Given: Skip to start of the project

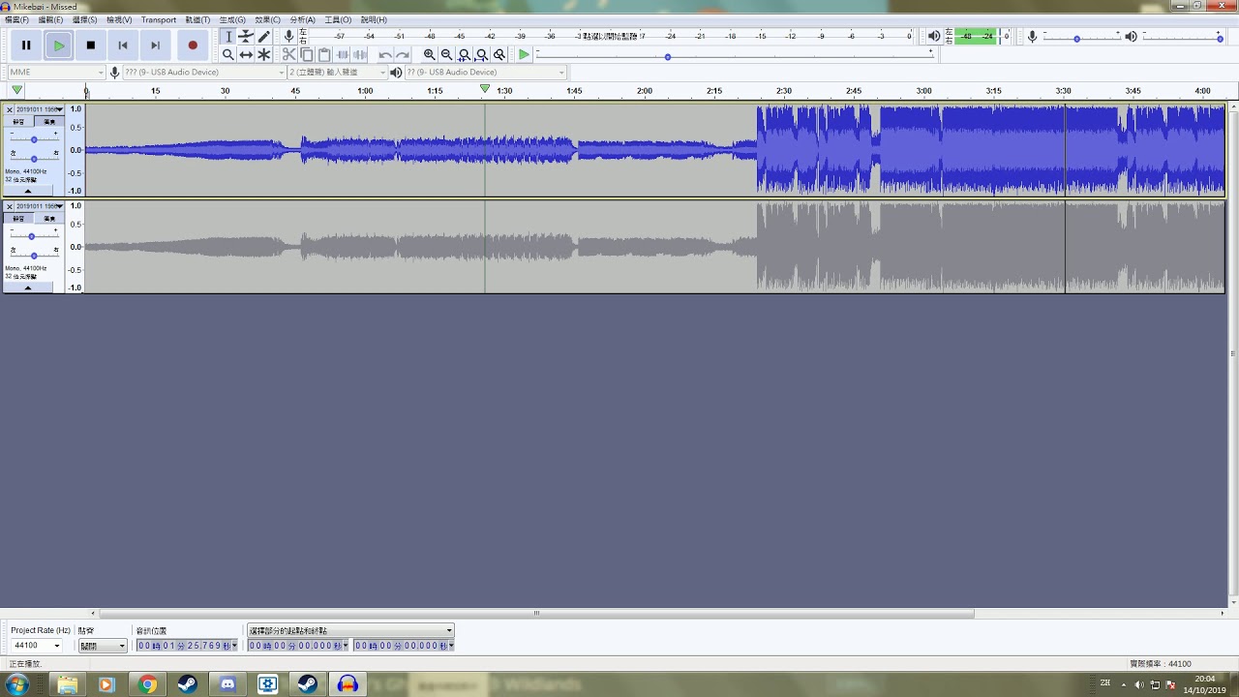Looking at the screenshot, I should [x=123, y=45].
